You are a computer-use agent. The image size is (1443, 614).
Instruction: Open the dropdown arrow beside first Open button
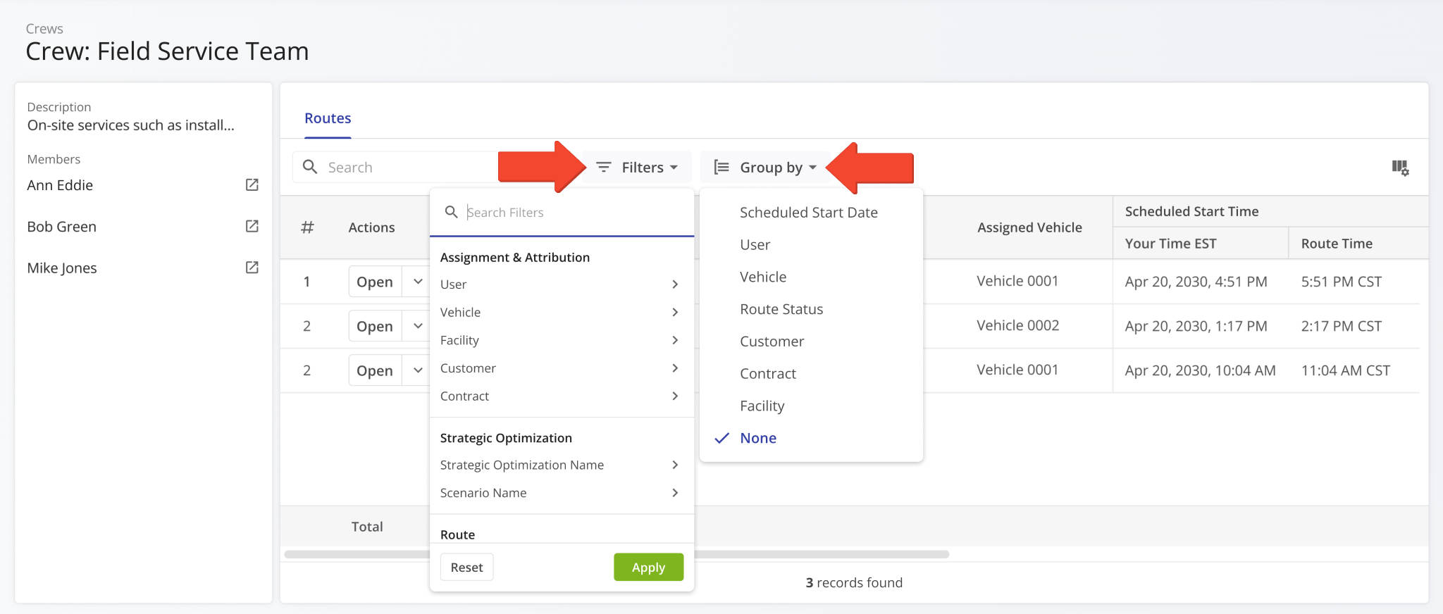click(418, 282)
